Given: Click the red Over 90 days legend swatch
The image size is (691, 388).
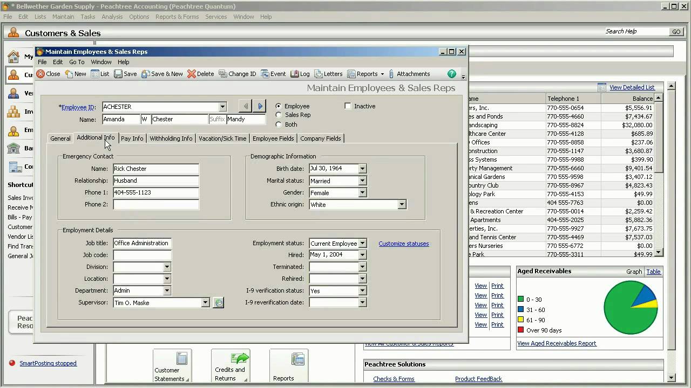Looking at the screenshot, I should pos(521,330).
